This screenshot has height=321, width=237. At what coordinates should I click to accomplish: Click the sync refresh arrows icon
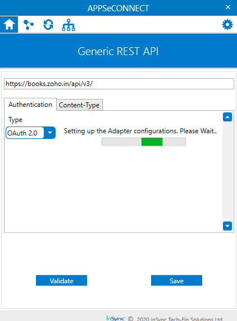point(48,25)
